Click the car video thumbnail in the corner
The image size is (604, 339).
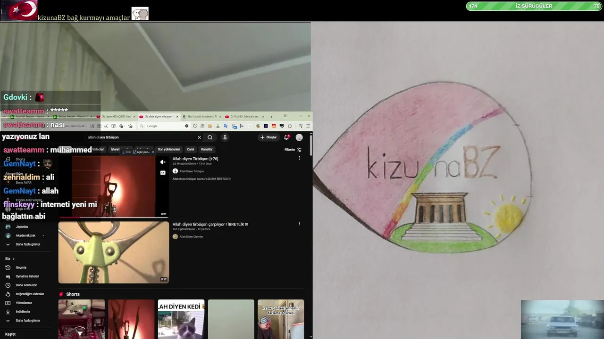[x=562, y=319]
